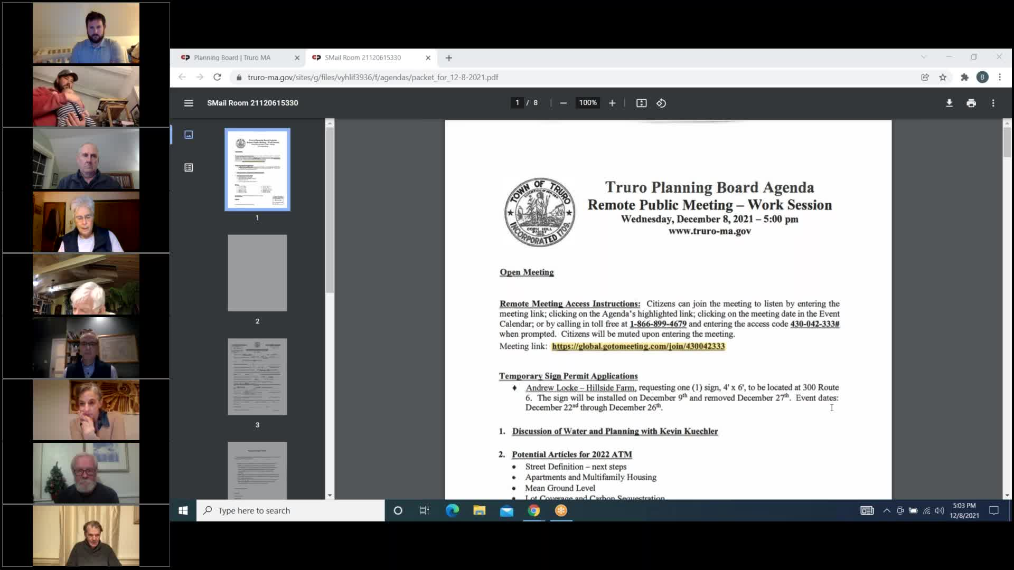Bookmark the page with the star icon
Viewport: 1014px width, 570px height.
[x=943, y=77]
